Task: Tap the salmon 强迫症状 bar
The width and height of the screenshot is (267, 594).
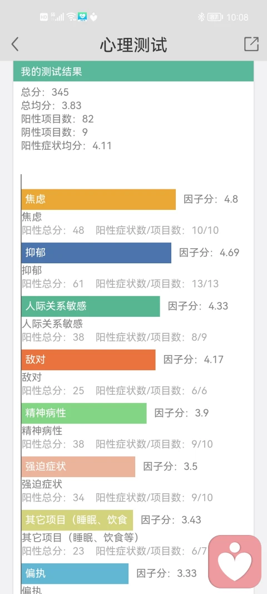Action: pos(78,467)
